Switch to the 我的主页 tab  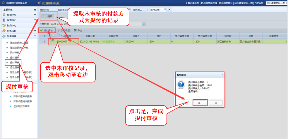[44, 10]
